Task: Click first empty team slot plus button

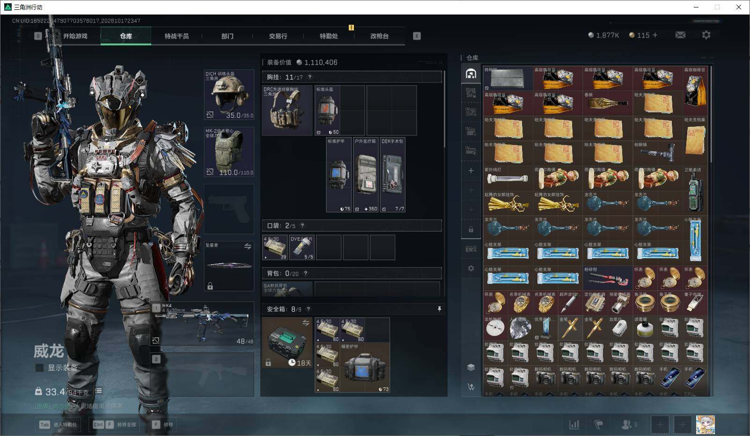Action: [x=660, y=424]
